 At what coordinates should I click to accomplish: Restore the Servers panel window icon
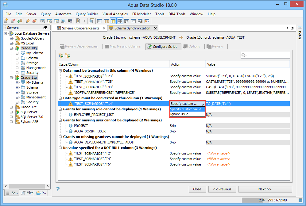[45, 28]
